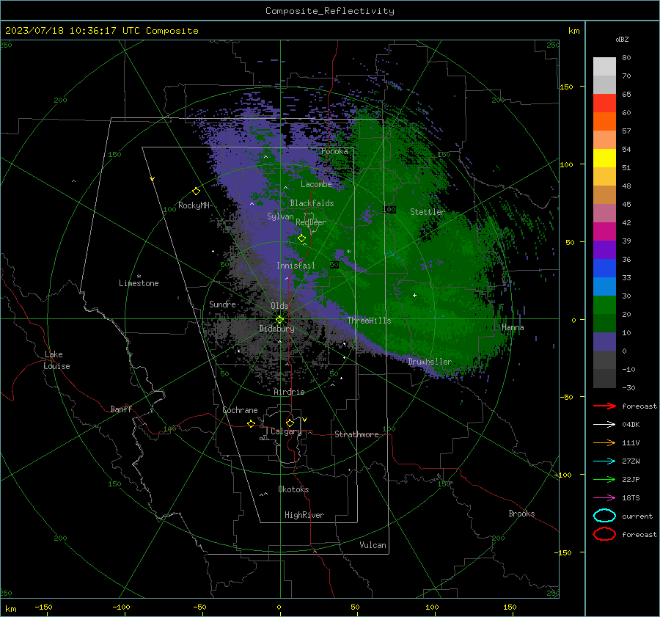The width and height of the screenshot is (660, 617).
Task: Click the Airdrie city label
Action: 289,392
